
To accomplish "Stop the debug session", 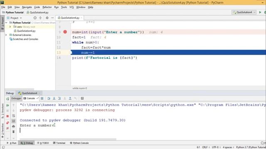I will (x=7, y=116).
